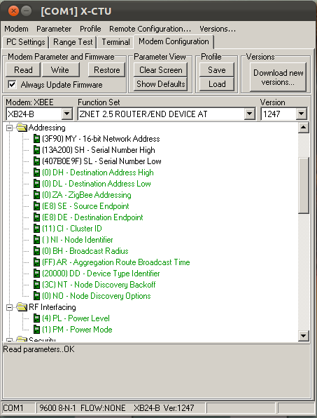Viewport: 317px width, 418px height.
Task: Select (FF) AR Aggregation Route Broadcast Time
Action: tap(116, 262)
